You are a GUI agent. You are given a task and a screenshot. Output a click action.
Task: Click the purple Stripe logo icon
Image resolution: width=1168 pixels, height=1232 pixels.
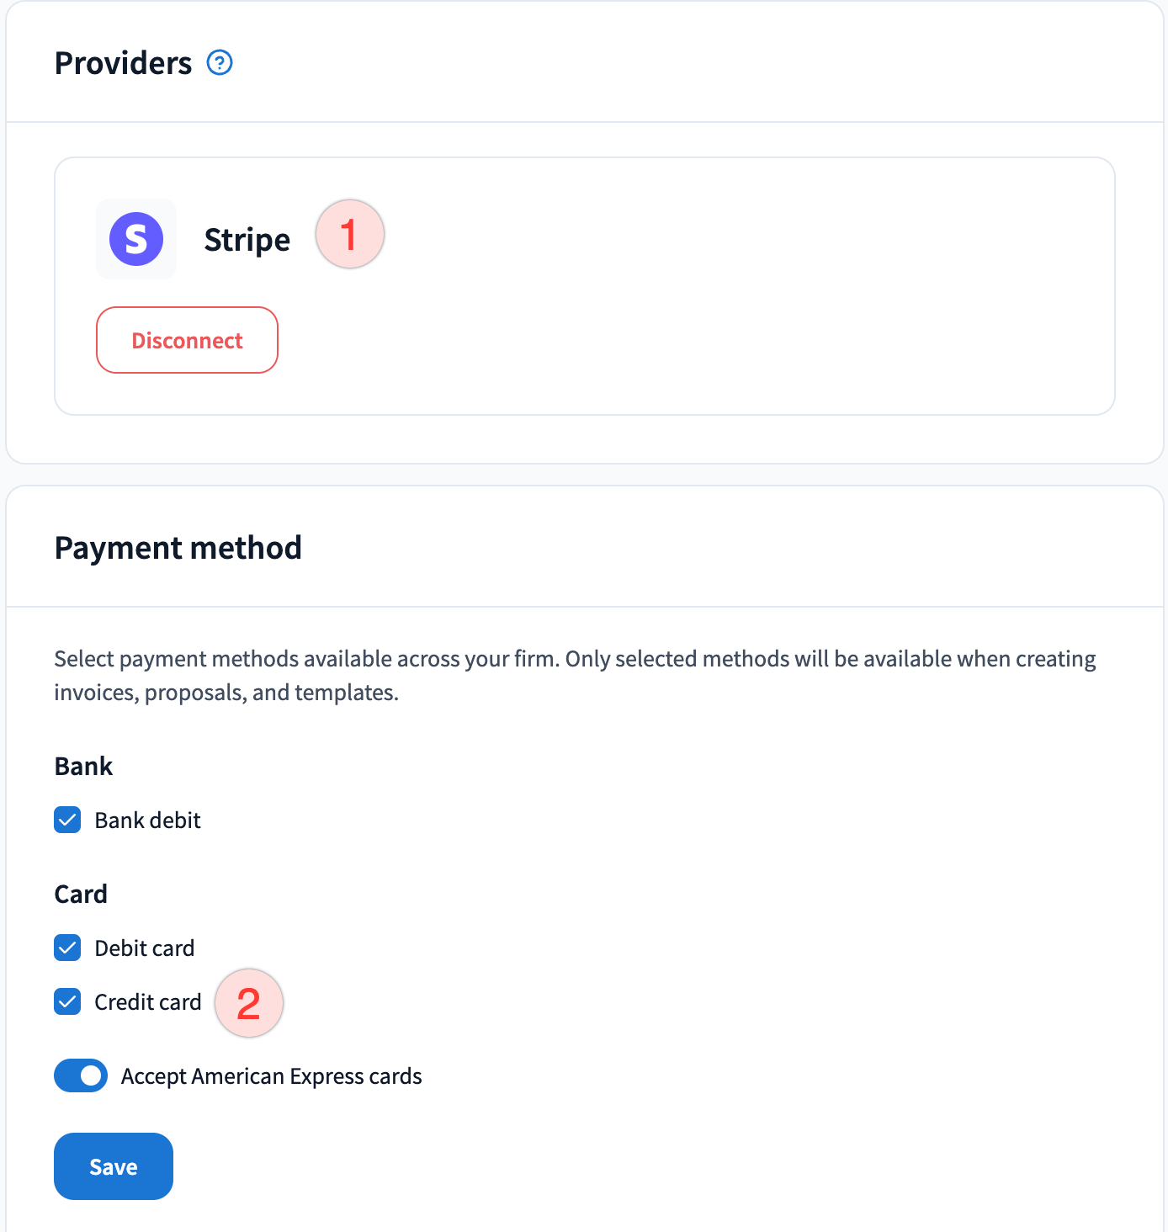click(136, 239)
